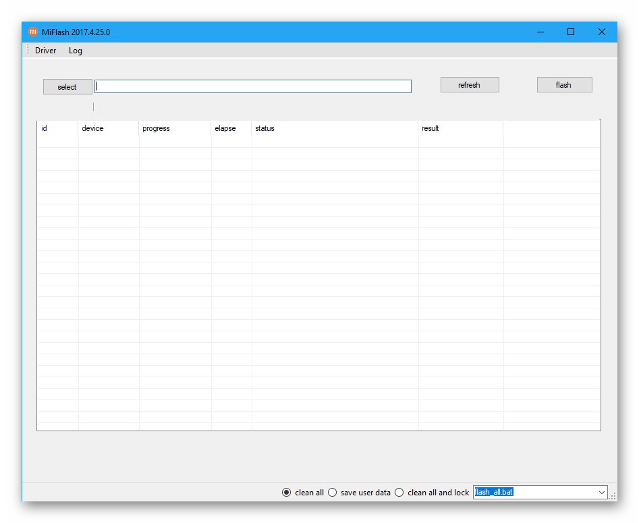Click the window resize grip corner
The width and height of the screenshot is (639, 523).
click(613, 496)
